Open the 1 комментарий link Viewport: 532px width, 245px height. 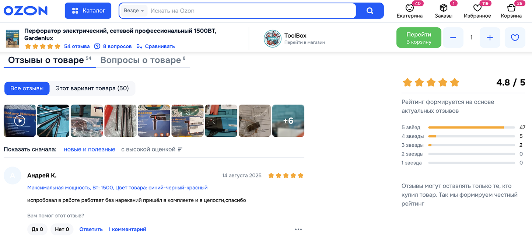pos(127,229)
